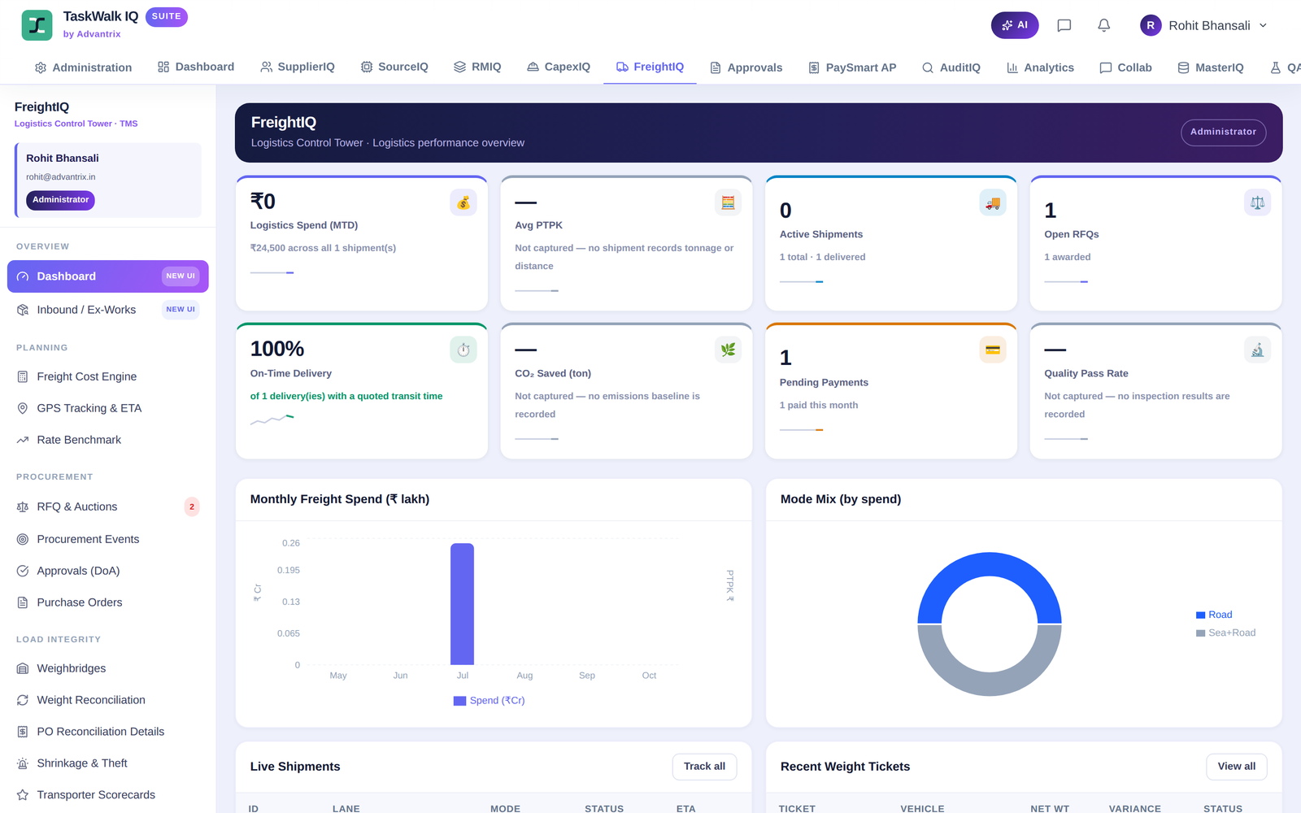This screenshot has height=813, width=1301.
Task: Click the credit card icon on Pending Payments card
Action: (993, 350)
